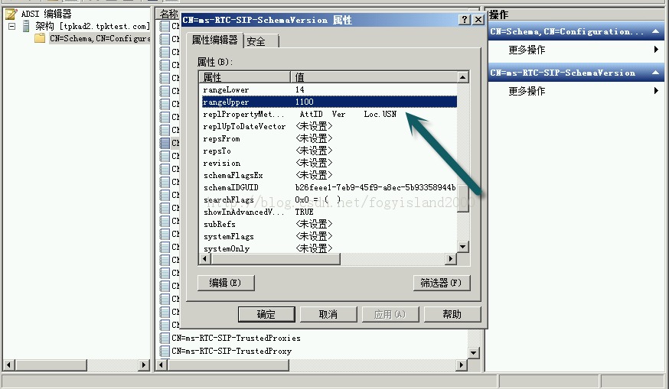Collapse the 架构 tree node
The image size is (669, 389).
pyautogui.click(x=11, y=27)
